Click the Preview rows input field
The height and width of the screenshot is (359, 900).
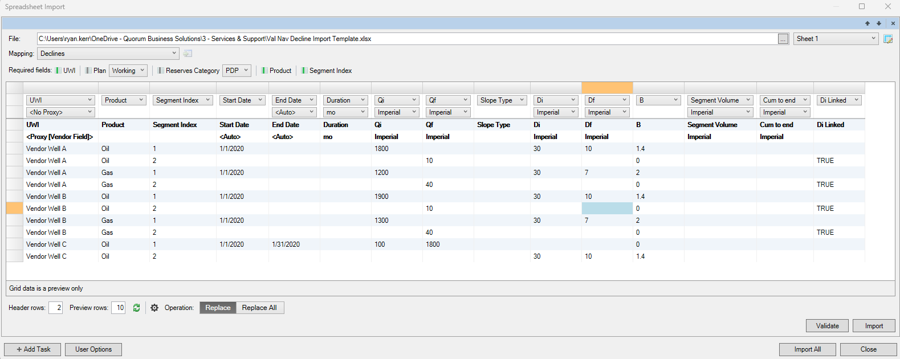(118, 308)
